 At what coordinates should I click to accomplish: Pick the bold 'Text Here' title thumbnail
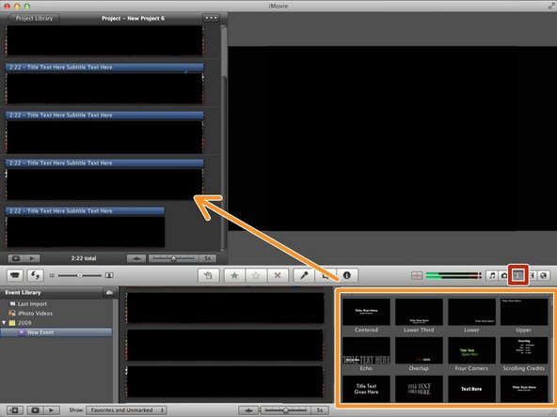471,389
